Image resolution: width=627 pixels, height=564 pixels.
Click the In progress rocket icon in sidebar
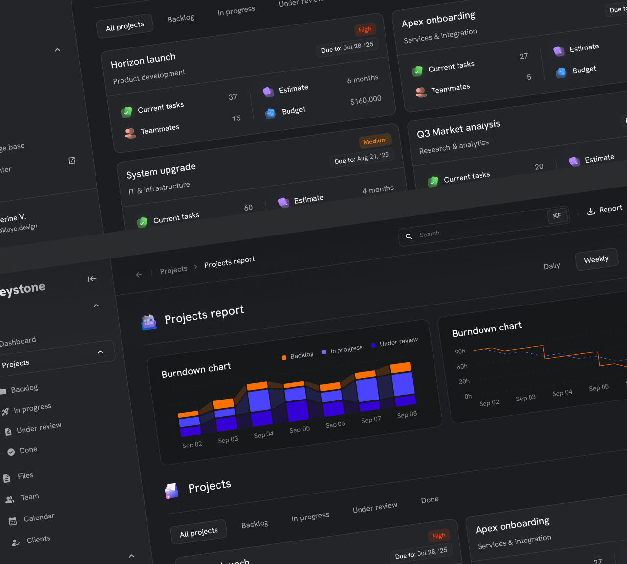tap(5, 412)
